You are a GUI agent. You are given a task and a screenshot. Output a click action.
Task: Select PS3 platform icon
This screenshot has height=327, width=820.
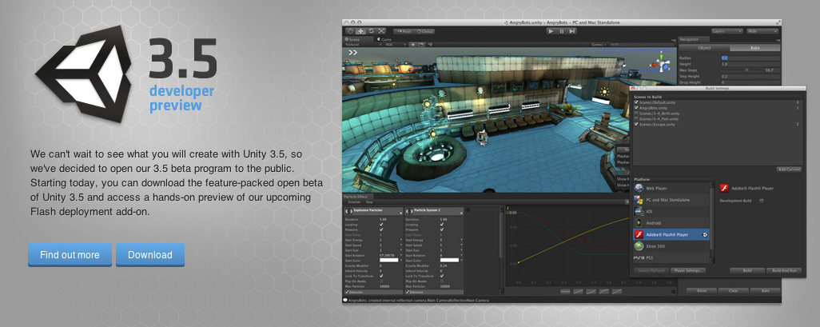pos(639,258)
